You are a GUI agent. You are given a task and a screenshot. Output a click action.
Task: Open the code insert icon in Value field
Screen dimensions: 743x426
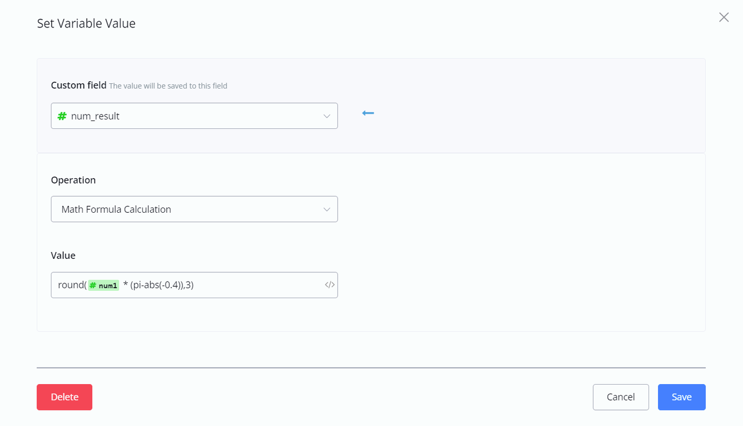click(x=330, y=285)
